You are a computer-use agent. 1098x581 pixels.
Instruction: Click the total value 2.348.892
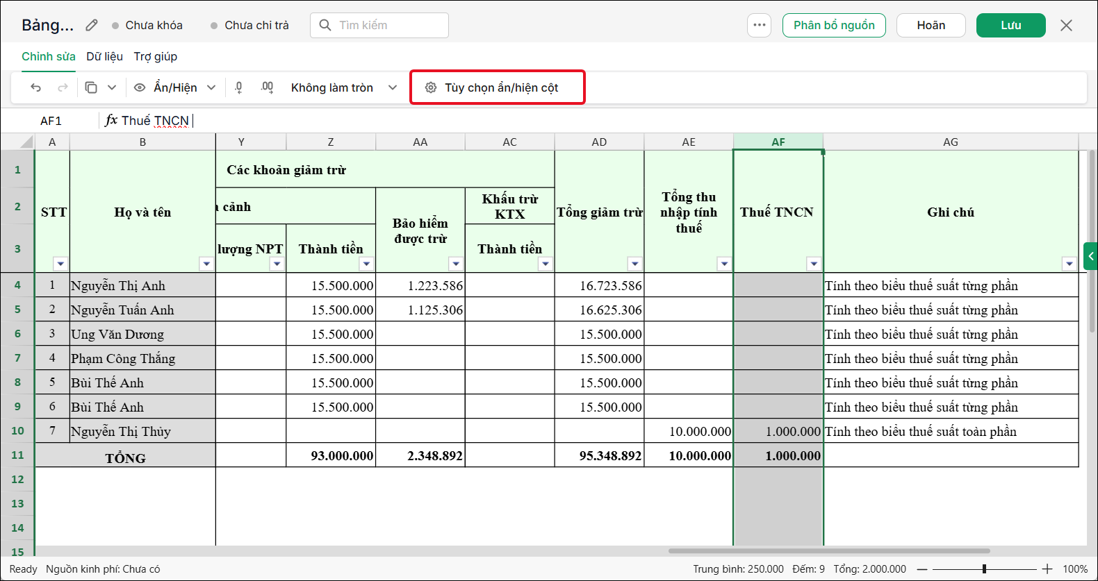(420, 455)
